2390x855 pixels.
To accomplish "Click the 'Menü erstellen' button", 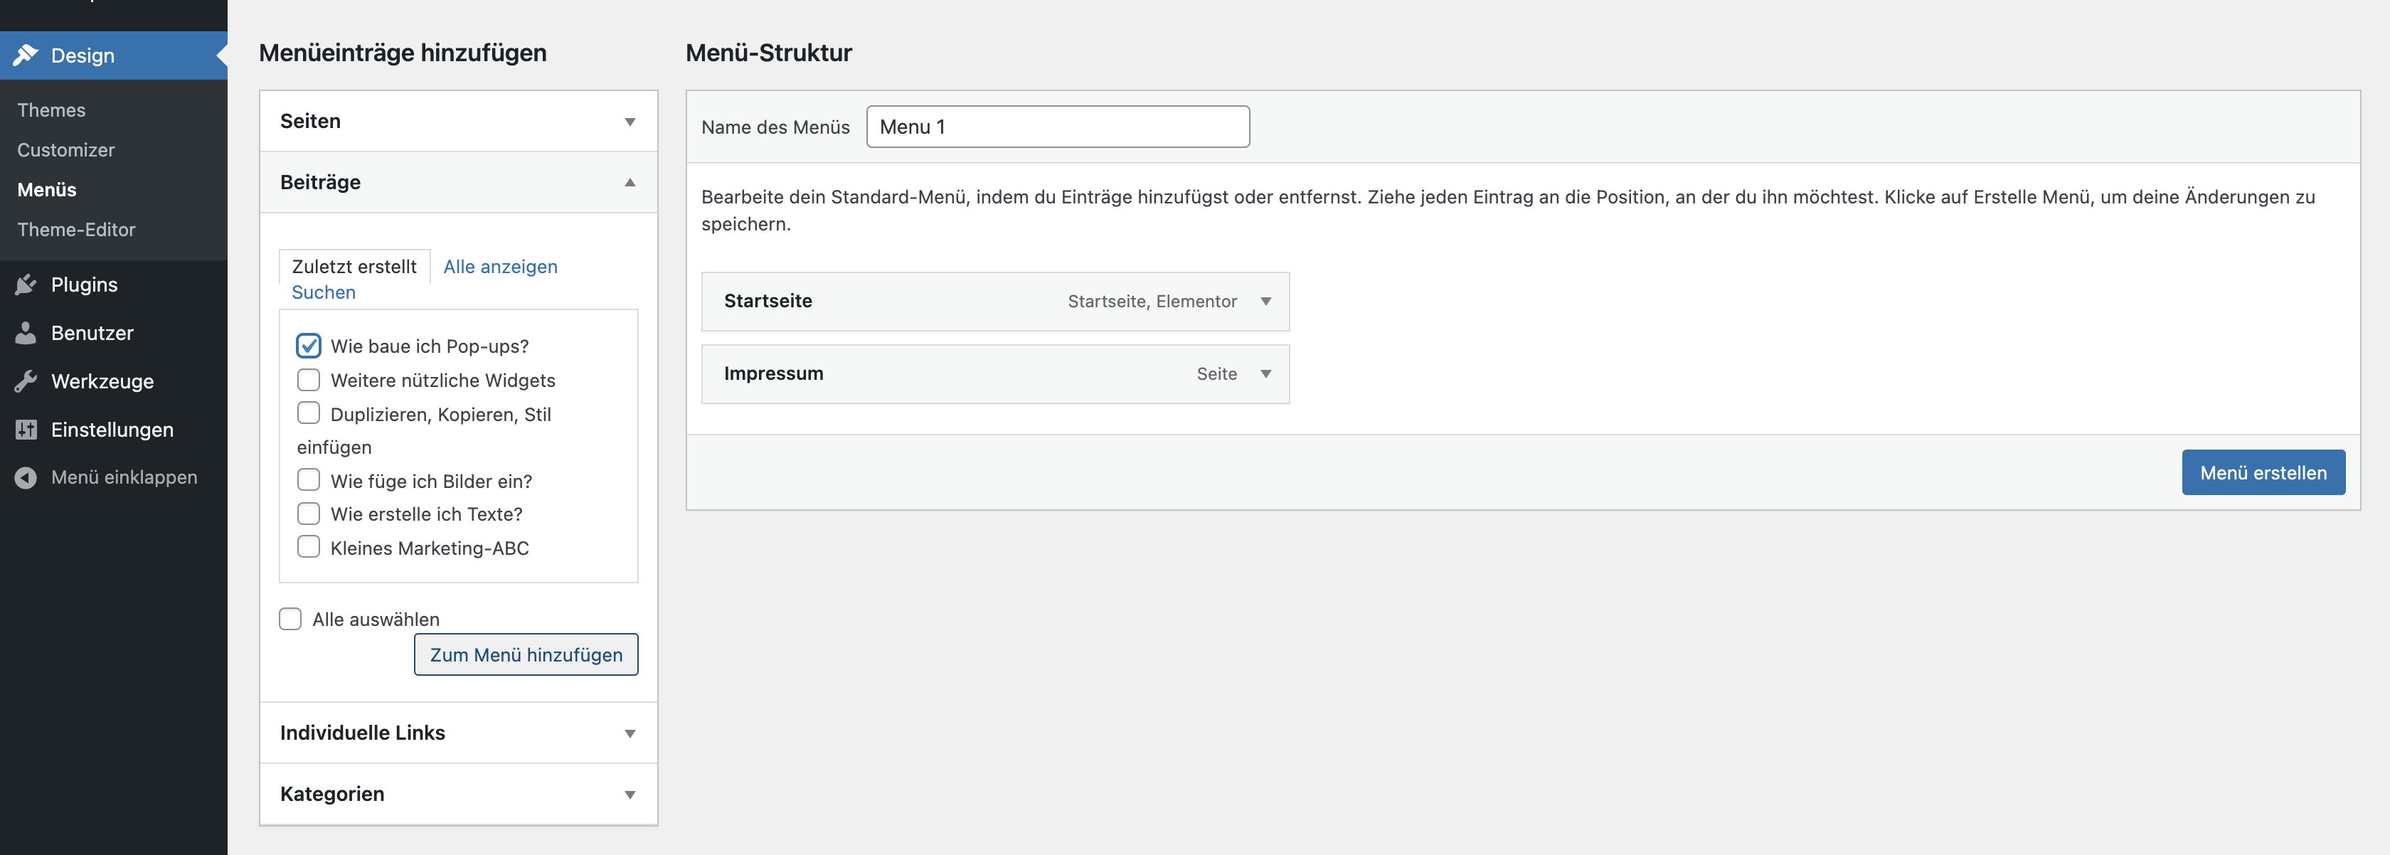I will [x=2262, y=473].
